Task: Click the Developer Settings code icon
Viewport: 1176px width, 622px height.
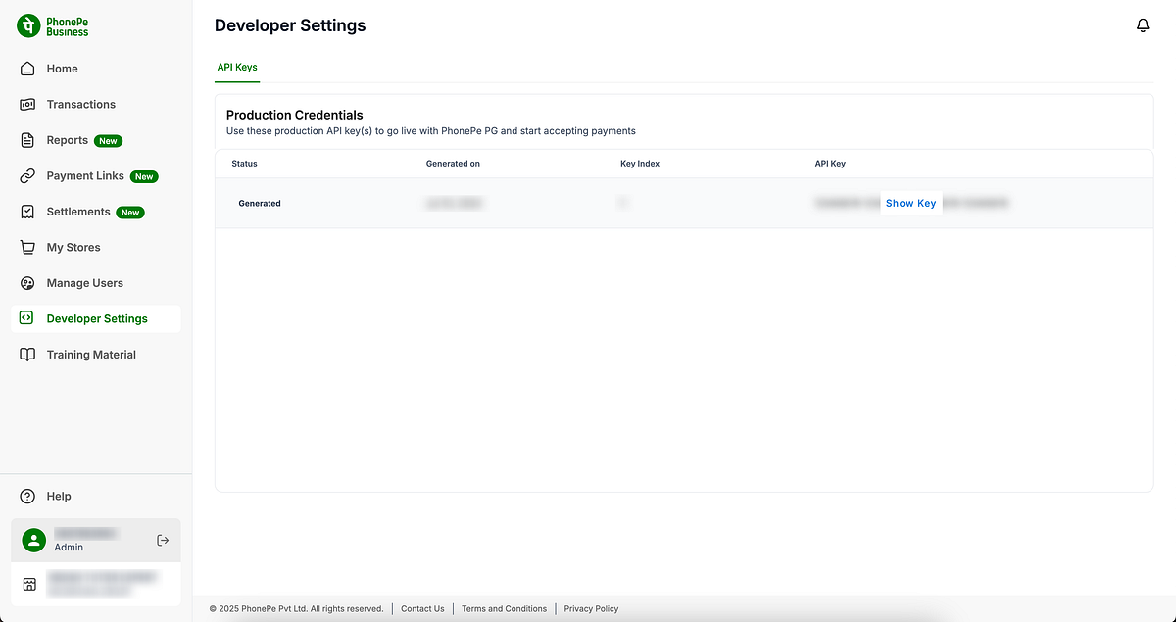Action: coord(27,318)
